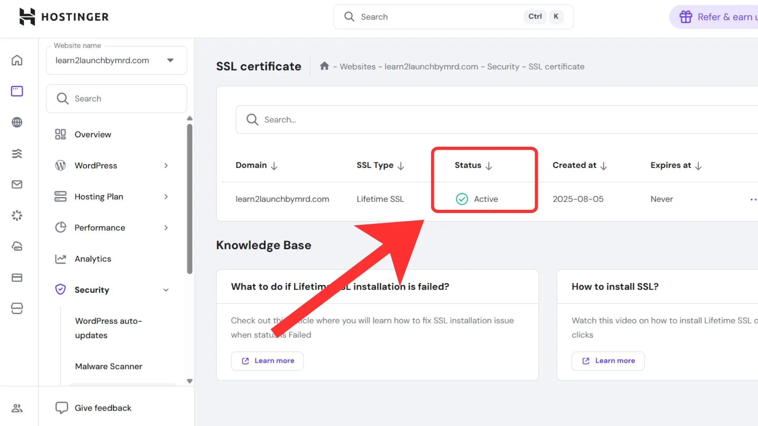This screenshot has width=758, height=426.
Task: Open Malware Scanner page
Action: point(109,366)
